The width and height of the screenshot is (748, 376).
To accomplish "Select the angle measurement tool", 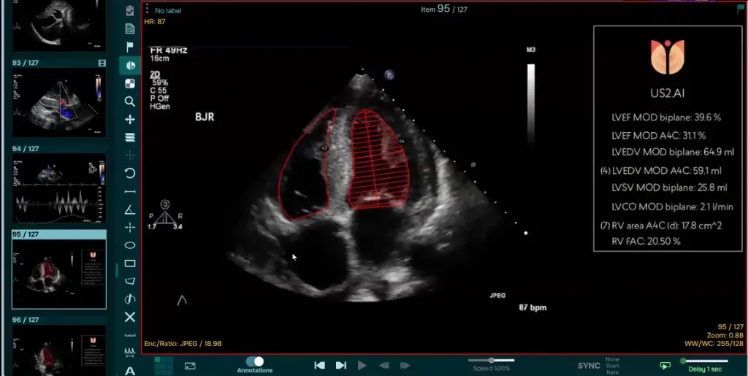I will [x=130, y=210].
